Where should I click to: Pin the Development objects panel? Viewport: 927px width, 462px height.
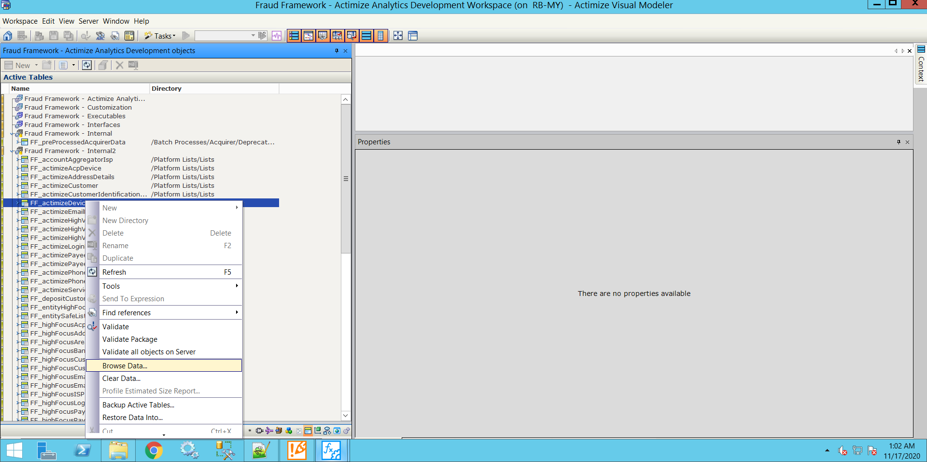(x=337, y=51)
